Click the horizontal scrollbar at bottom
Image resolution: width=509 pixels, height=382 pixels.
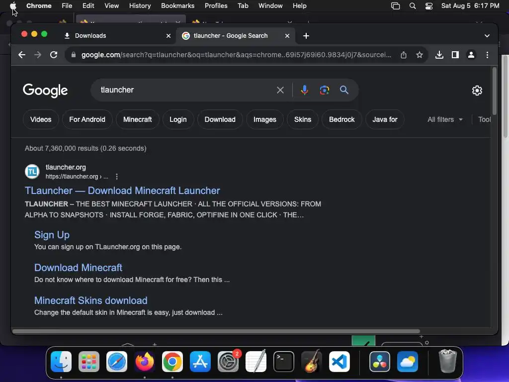click(x=216, y=331)
